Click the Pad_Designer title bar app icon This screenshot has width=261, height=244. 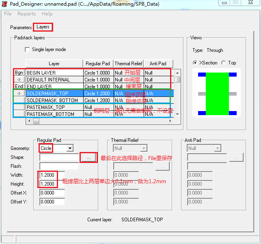[x=4, y=4]
